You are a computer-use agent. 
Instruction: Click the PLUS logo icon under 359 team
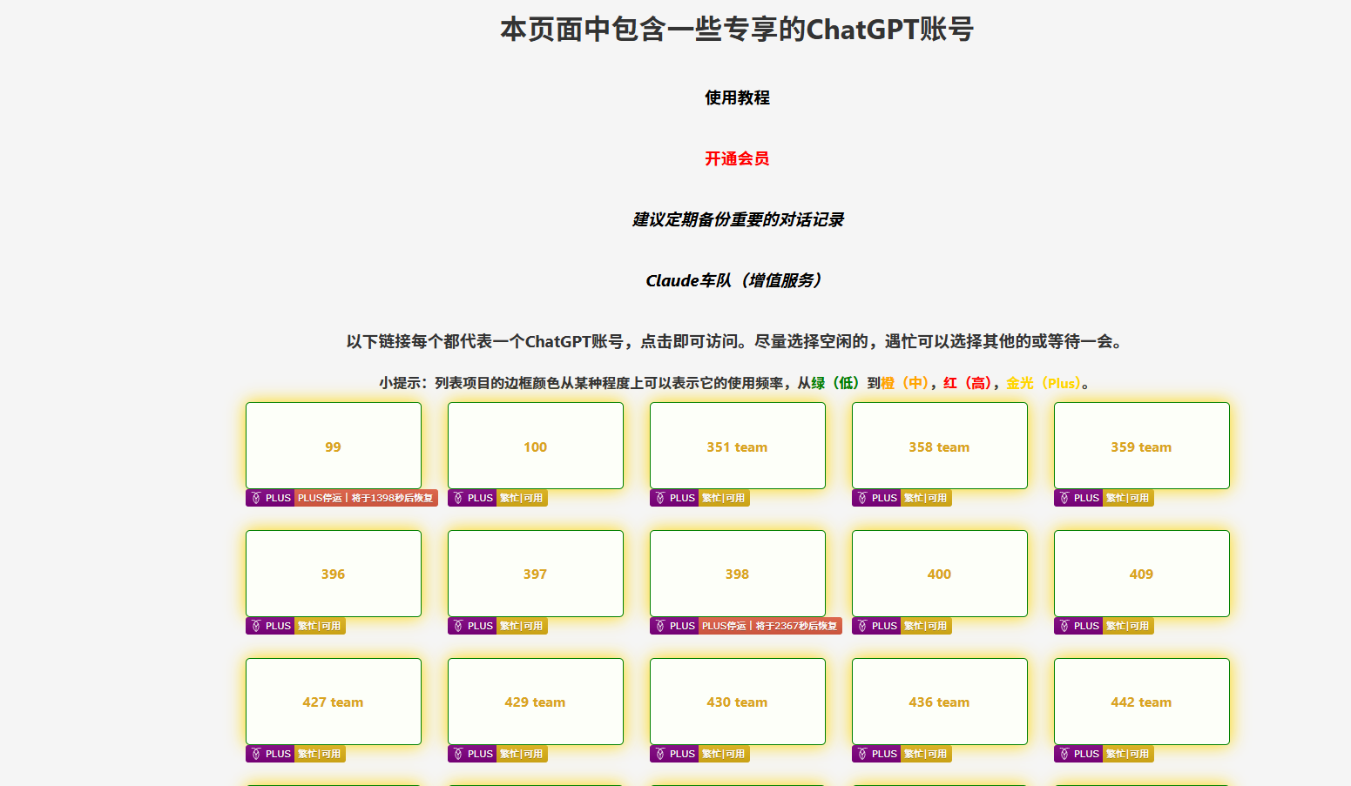1064,498
